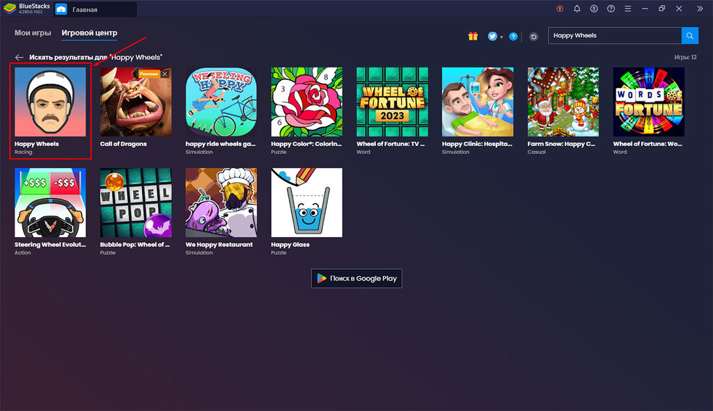Click the Поиск в Google Play button

[356, 278]
